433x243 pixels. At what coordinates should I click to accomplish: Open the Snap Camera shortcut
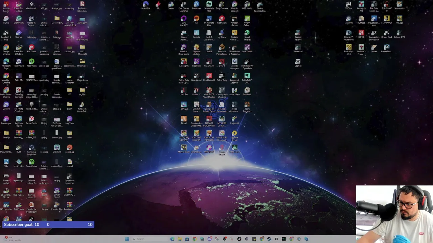click(222, 5)
